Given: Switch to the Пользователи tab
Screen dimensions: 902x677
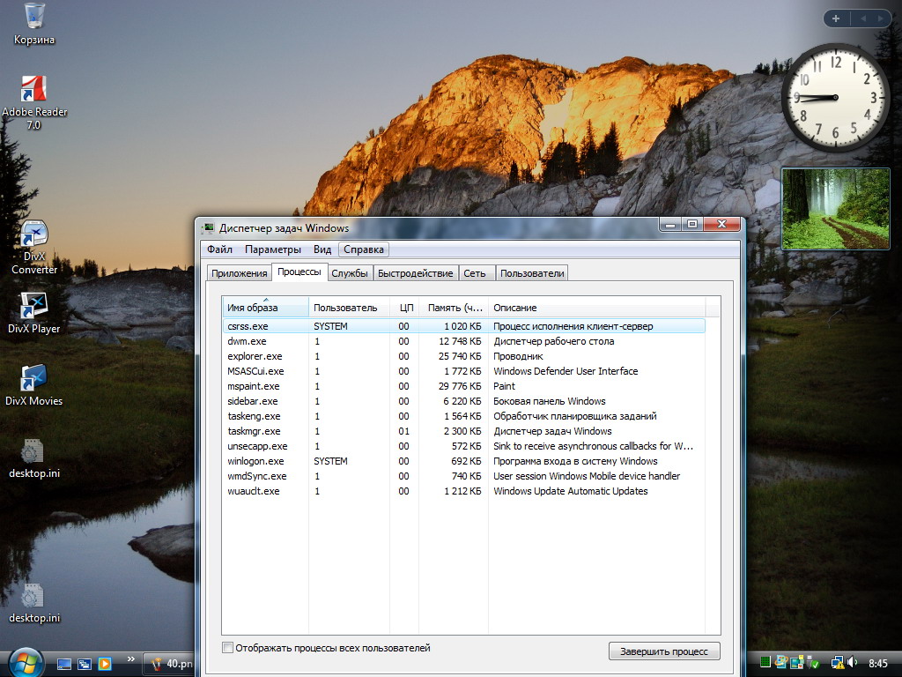Looking at the screenshot, I should (x=532, y=273).
